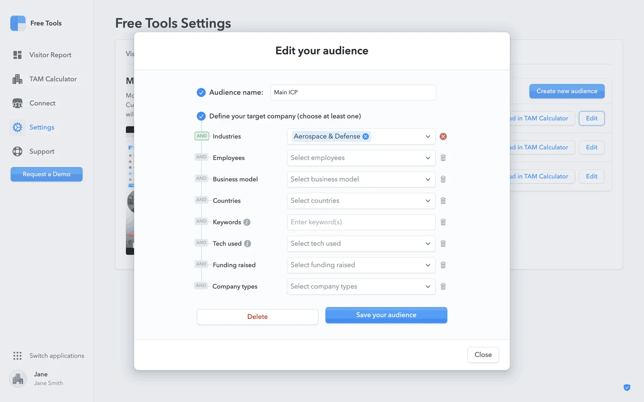Viewport: 644px width, 402px height.
Task: Toggle the AND operator beside Employees
Action: pyautogui.click(x=201, y=157)
